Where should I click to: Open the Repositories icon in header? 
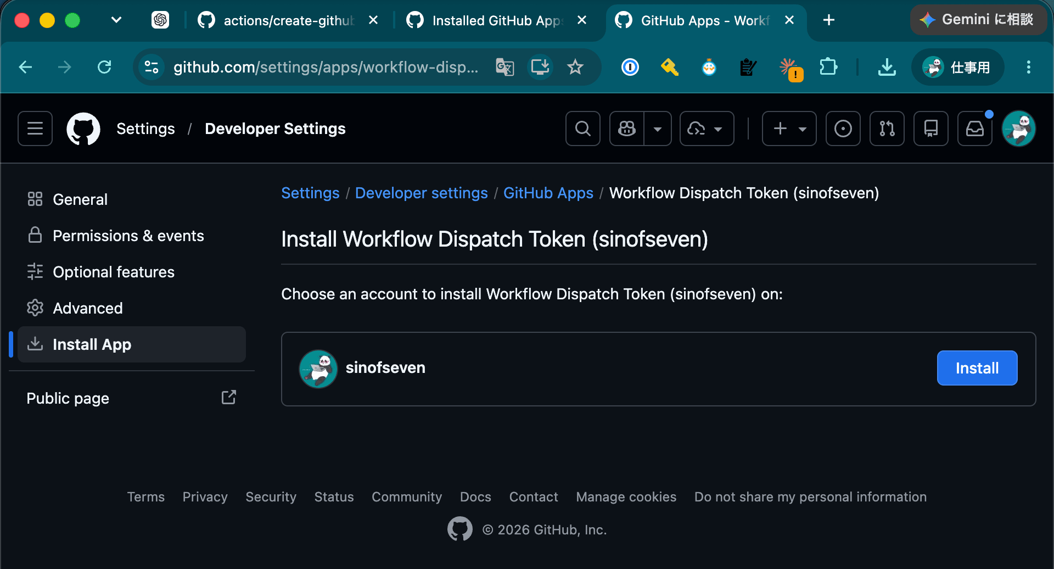[931, 129]
